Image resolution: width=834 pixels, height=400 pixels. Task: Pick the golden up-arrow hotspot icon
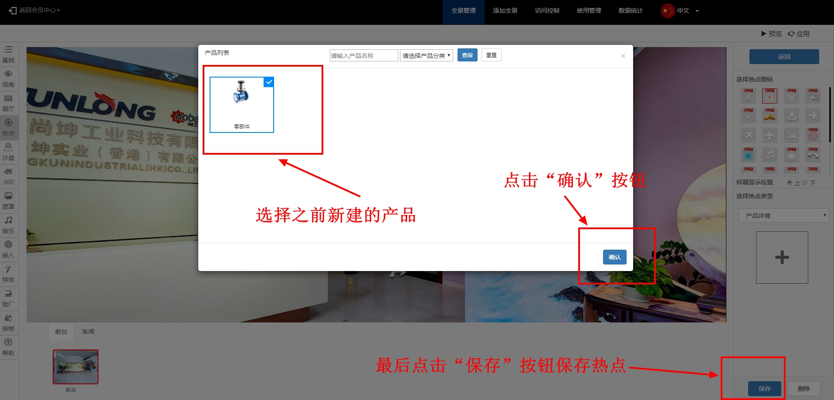point(770,116)
